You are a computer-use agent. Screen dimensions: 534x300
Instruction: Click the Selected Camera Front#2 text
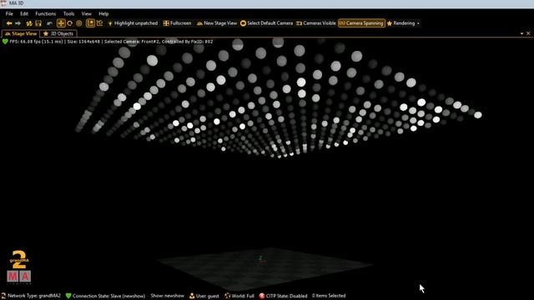pos(132,42)
